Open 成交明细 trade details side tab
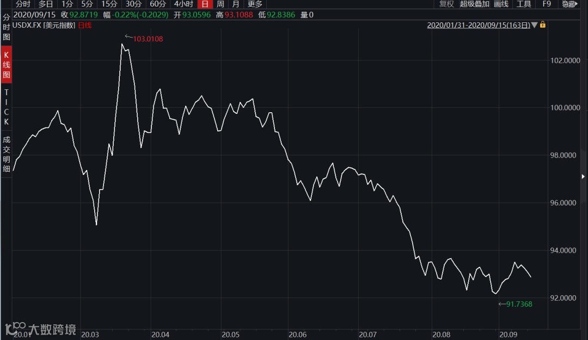Image resolution: width=588 pixels, height=340 pixels. [x=7, y=154]
